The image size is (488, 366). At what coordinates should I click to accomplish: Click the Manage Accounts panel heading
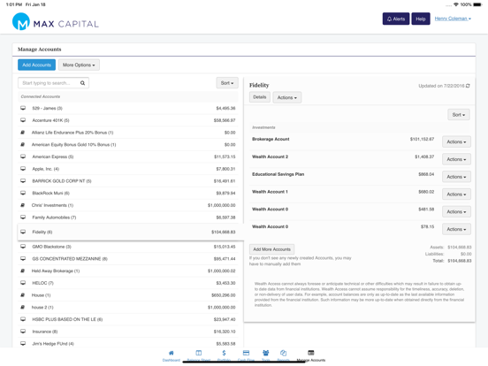[40, 50]
